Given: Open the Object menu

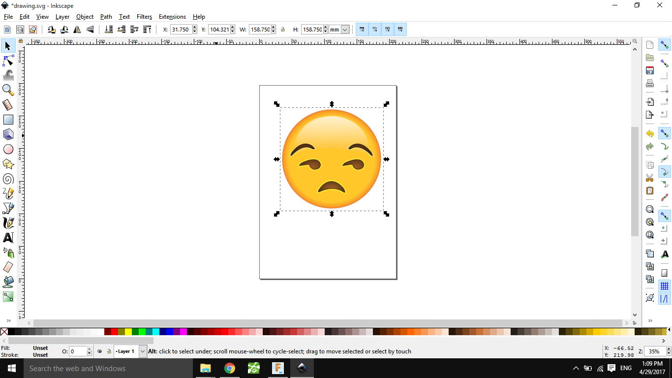Looking at the screenshot, I should [x=85, y=17].
